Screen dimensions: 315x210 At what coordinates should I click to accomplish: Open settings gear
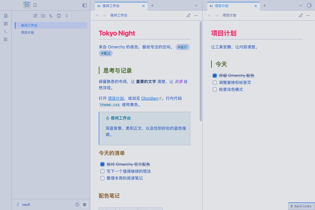[85, 204]
